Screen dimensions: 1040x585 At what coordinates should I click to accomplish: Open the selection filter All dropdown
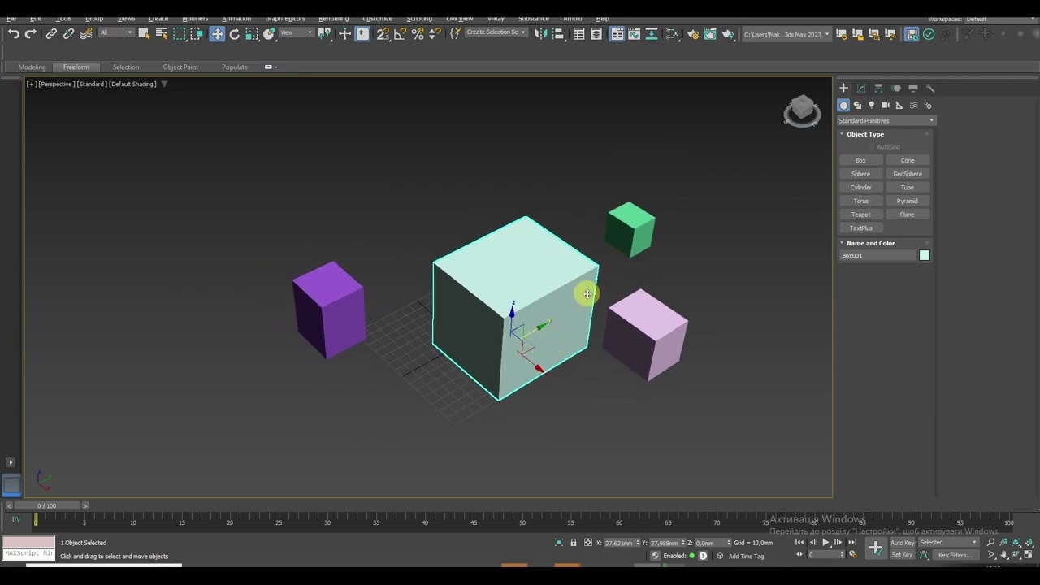(116, 33)
